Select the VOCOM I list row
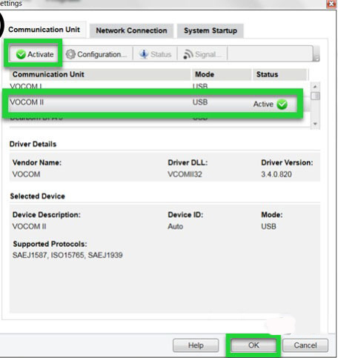The height and width of the screenshot is (358, 338). [x=159, y=86]
